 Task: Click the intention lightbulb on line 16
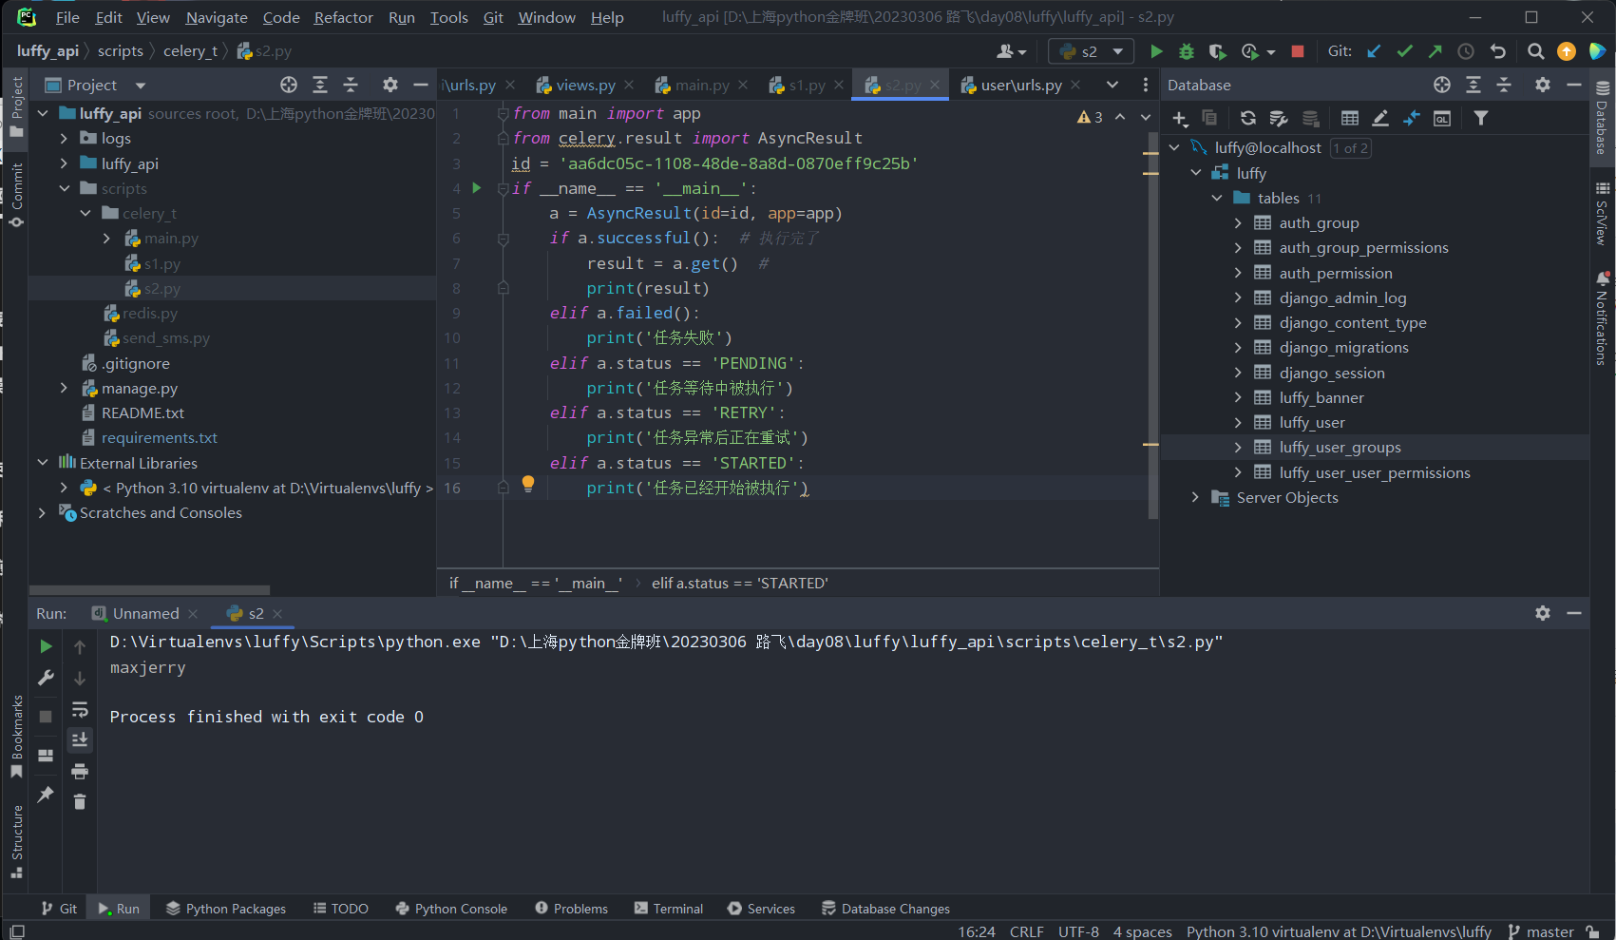click(528, 484)
